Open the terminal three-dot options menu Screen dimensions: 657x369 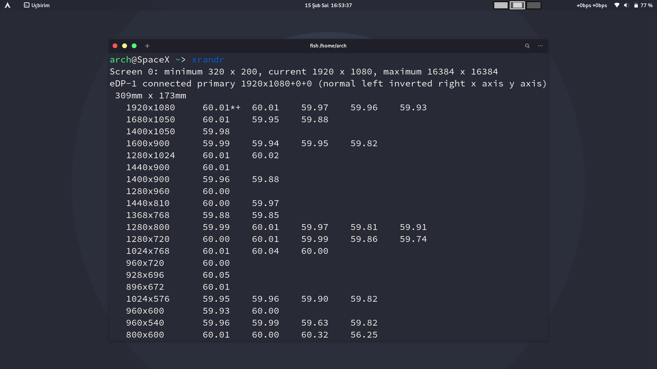540,46
